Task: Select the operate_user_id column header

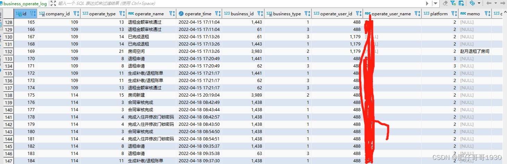Action: pyautogui.click(x=336, y=14)
